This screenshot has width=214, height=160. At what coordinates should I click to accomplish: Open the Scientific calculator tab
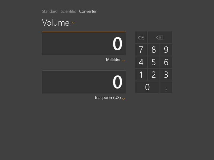(x=68, y=11)
